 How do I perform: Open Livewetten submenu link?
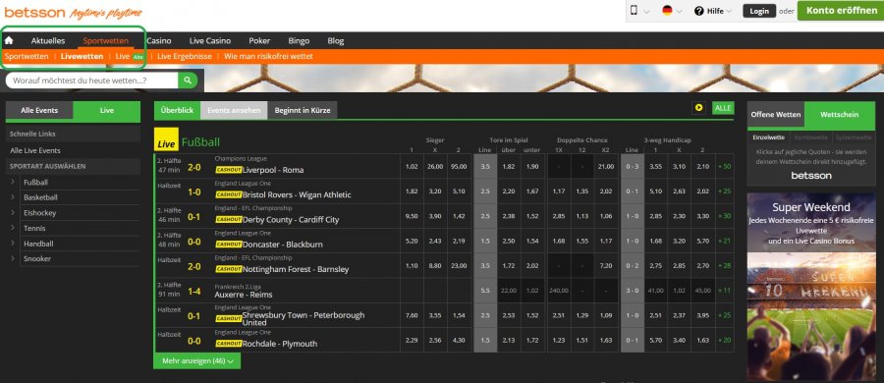83,56
